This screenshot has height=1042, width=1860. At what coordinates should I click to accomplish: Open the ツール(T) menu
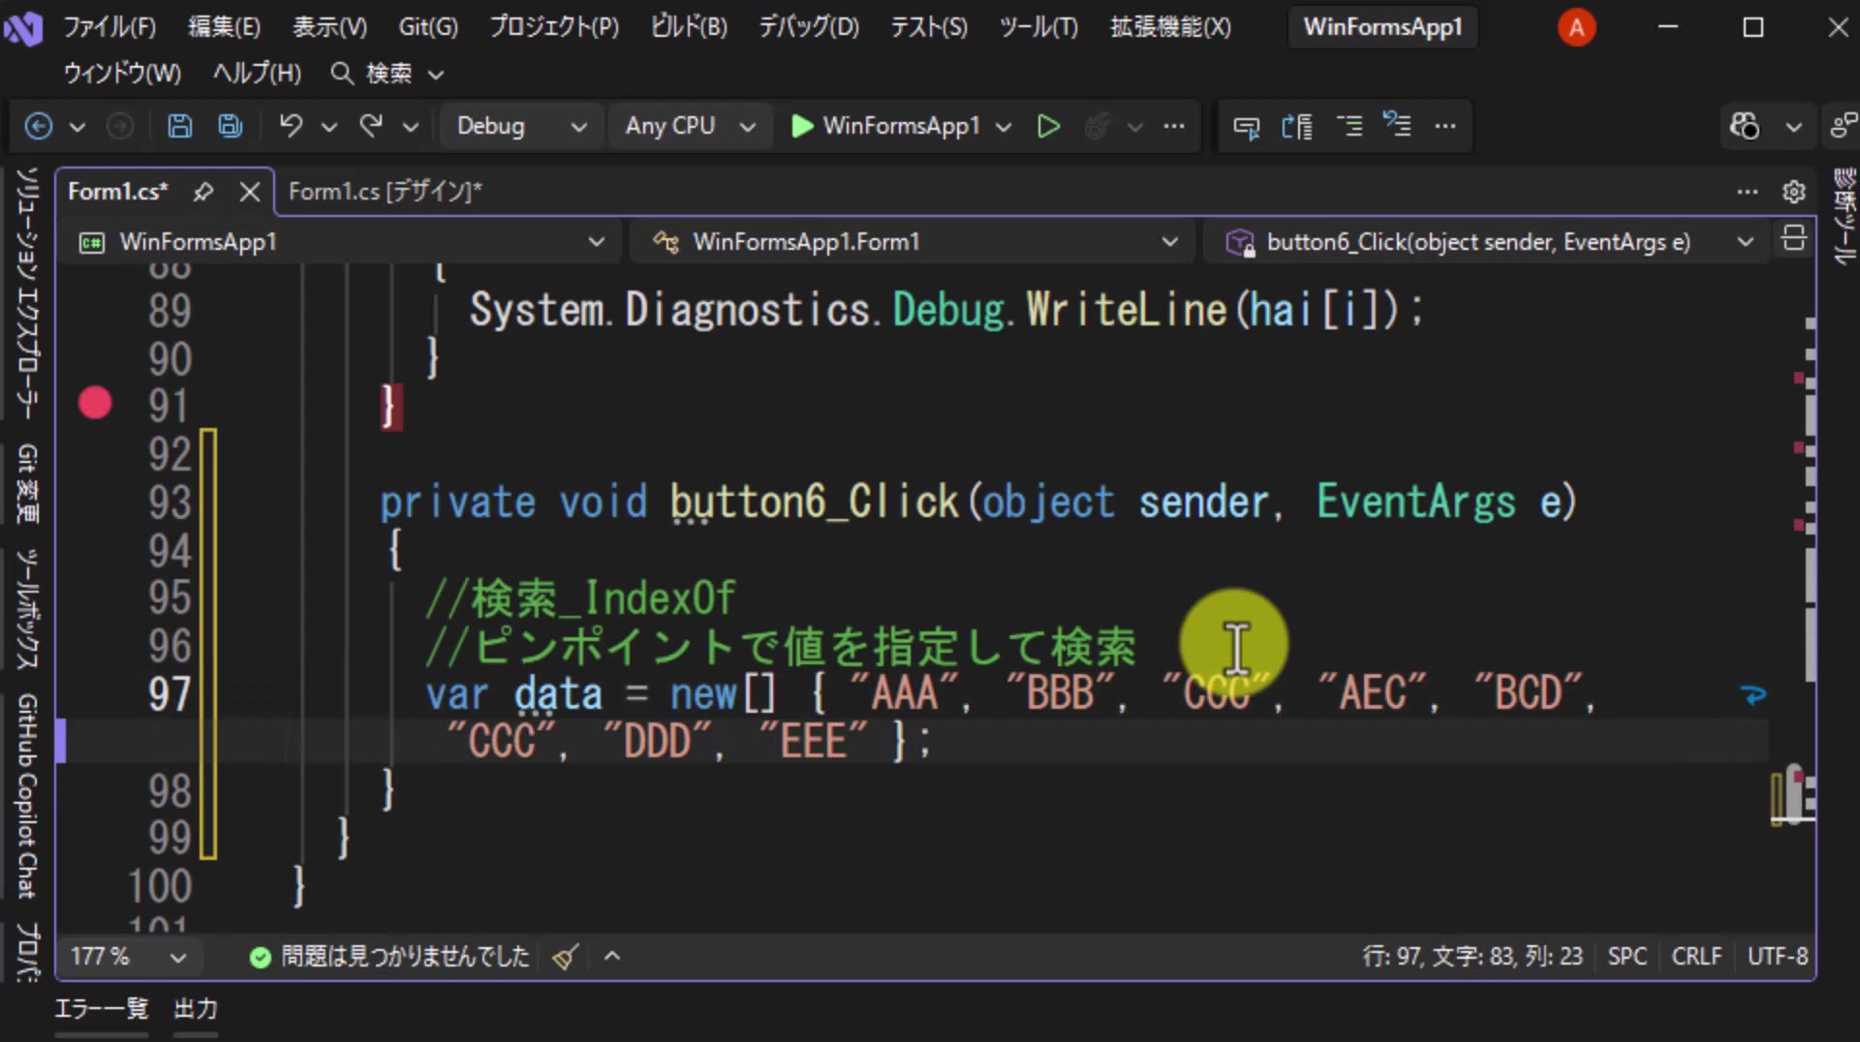point(1038,27)
